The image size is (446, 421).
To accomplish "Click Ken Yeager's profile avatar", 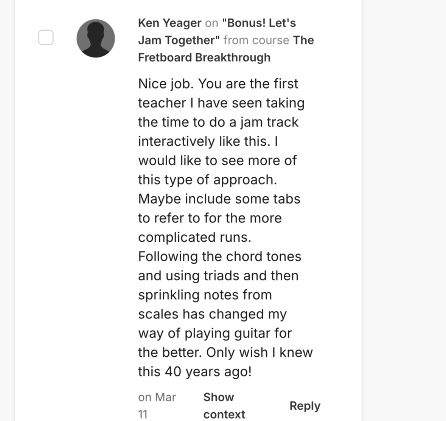I will pyautogui.click(x=96, y=39).
